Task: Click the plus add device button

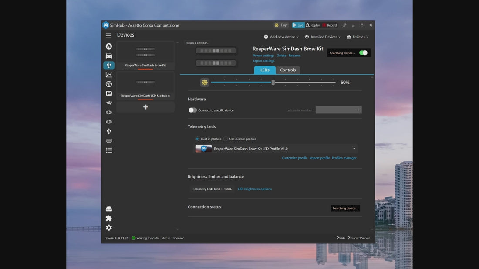Action: [145, 107]
